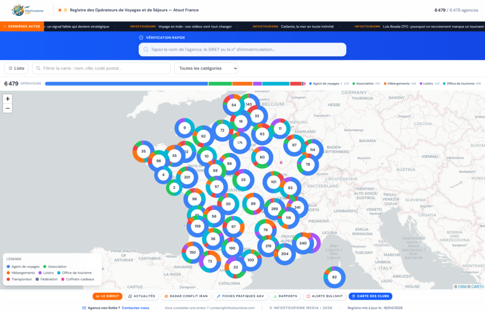Click the orange segment of the operators bar
This screenshot has height=311, width=485.
coord(242,84)
